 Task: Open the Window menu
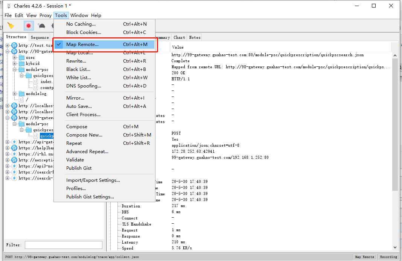pos(79,15)
